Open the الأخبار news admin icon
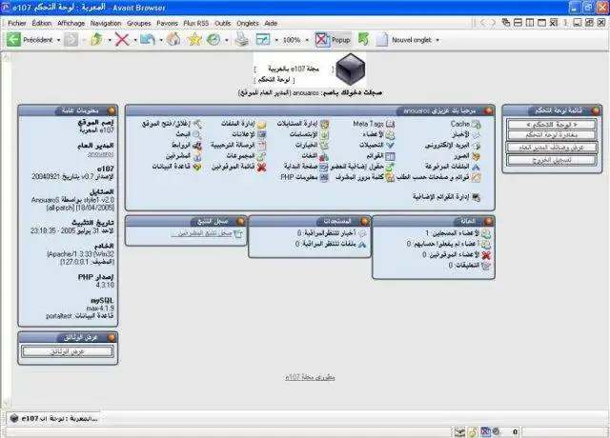The height and width of the screenshot is (438, 610). pos(477,135)
